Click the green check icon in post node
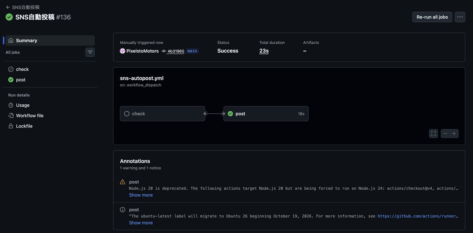The image size is (473, 233). point(230,114)
